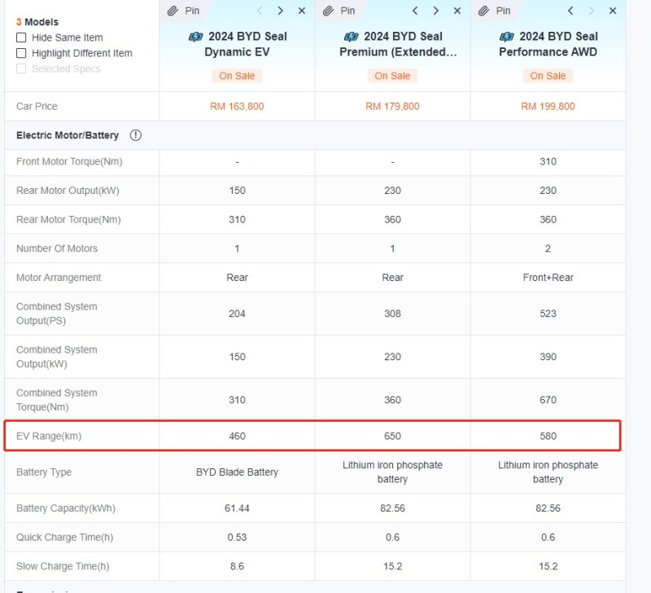Pin the 2024 BYD Seal Dynamic EV column
Image resolution: width=651 pixels, height=593 pixels.
coord(183,11)
